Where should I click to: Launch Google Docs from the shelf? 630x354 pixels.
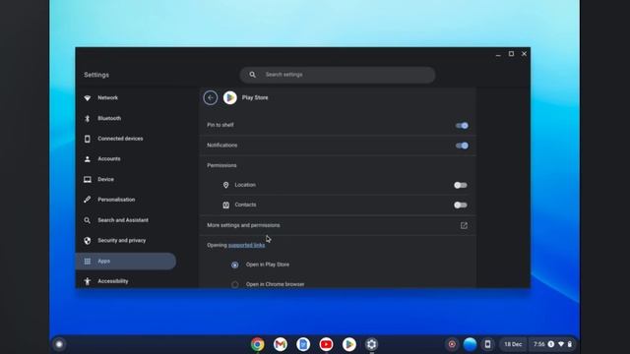click(303, 344)
